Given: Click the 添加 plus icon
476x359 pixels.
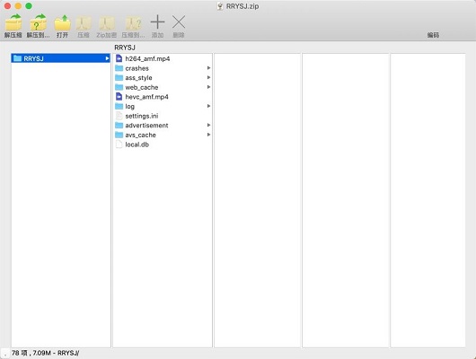Looking at the screenshot, I should [x=157, y=22].
